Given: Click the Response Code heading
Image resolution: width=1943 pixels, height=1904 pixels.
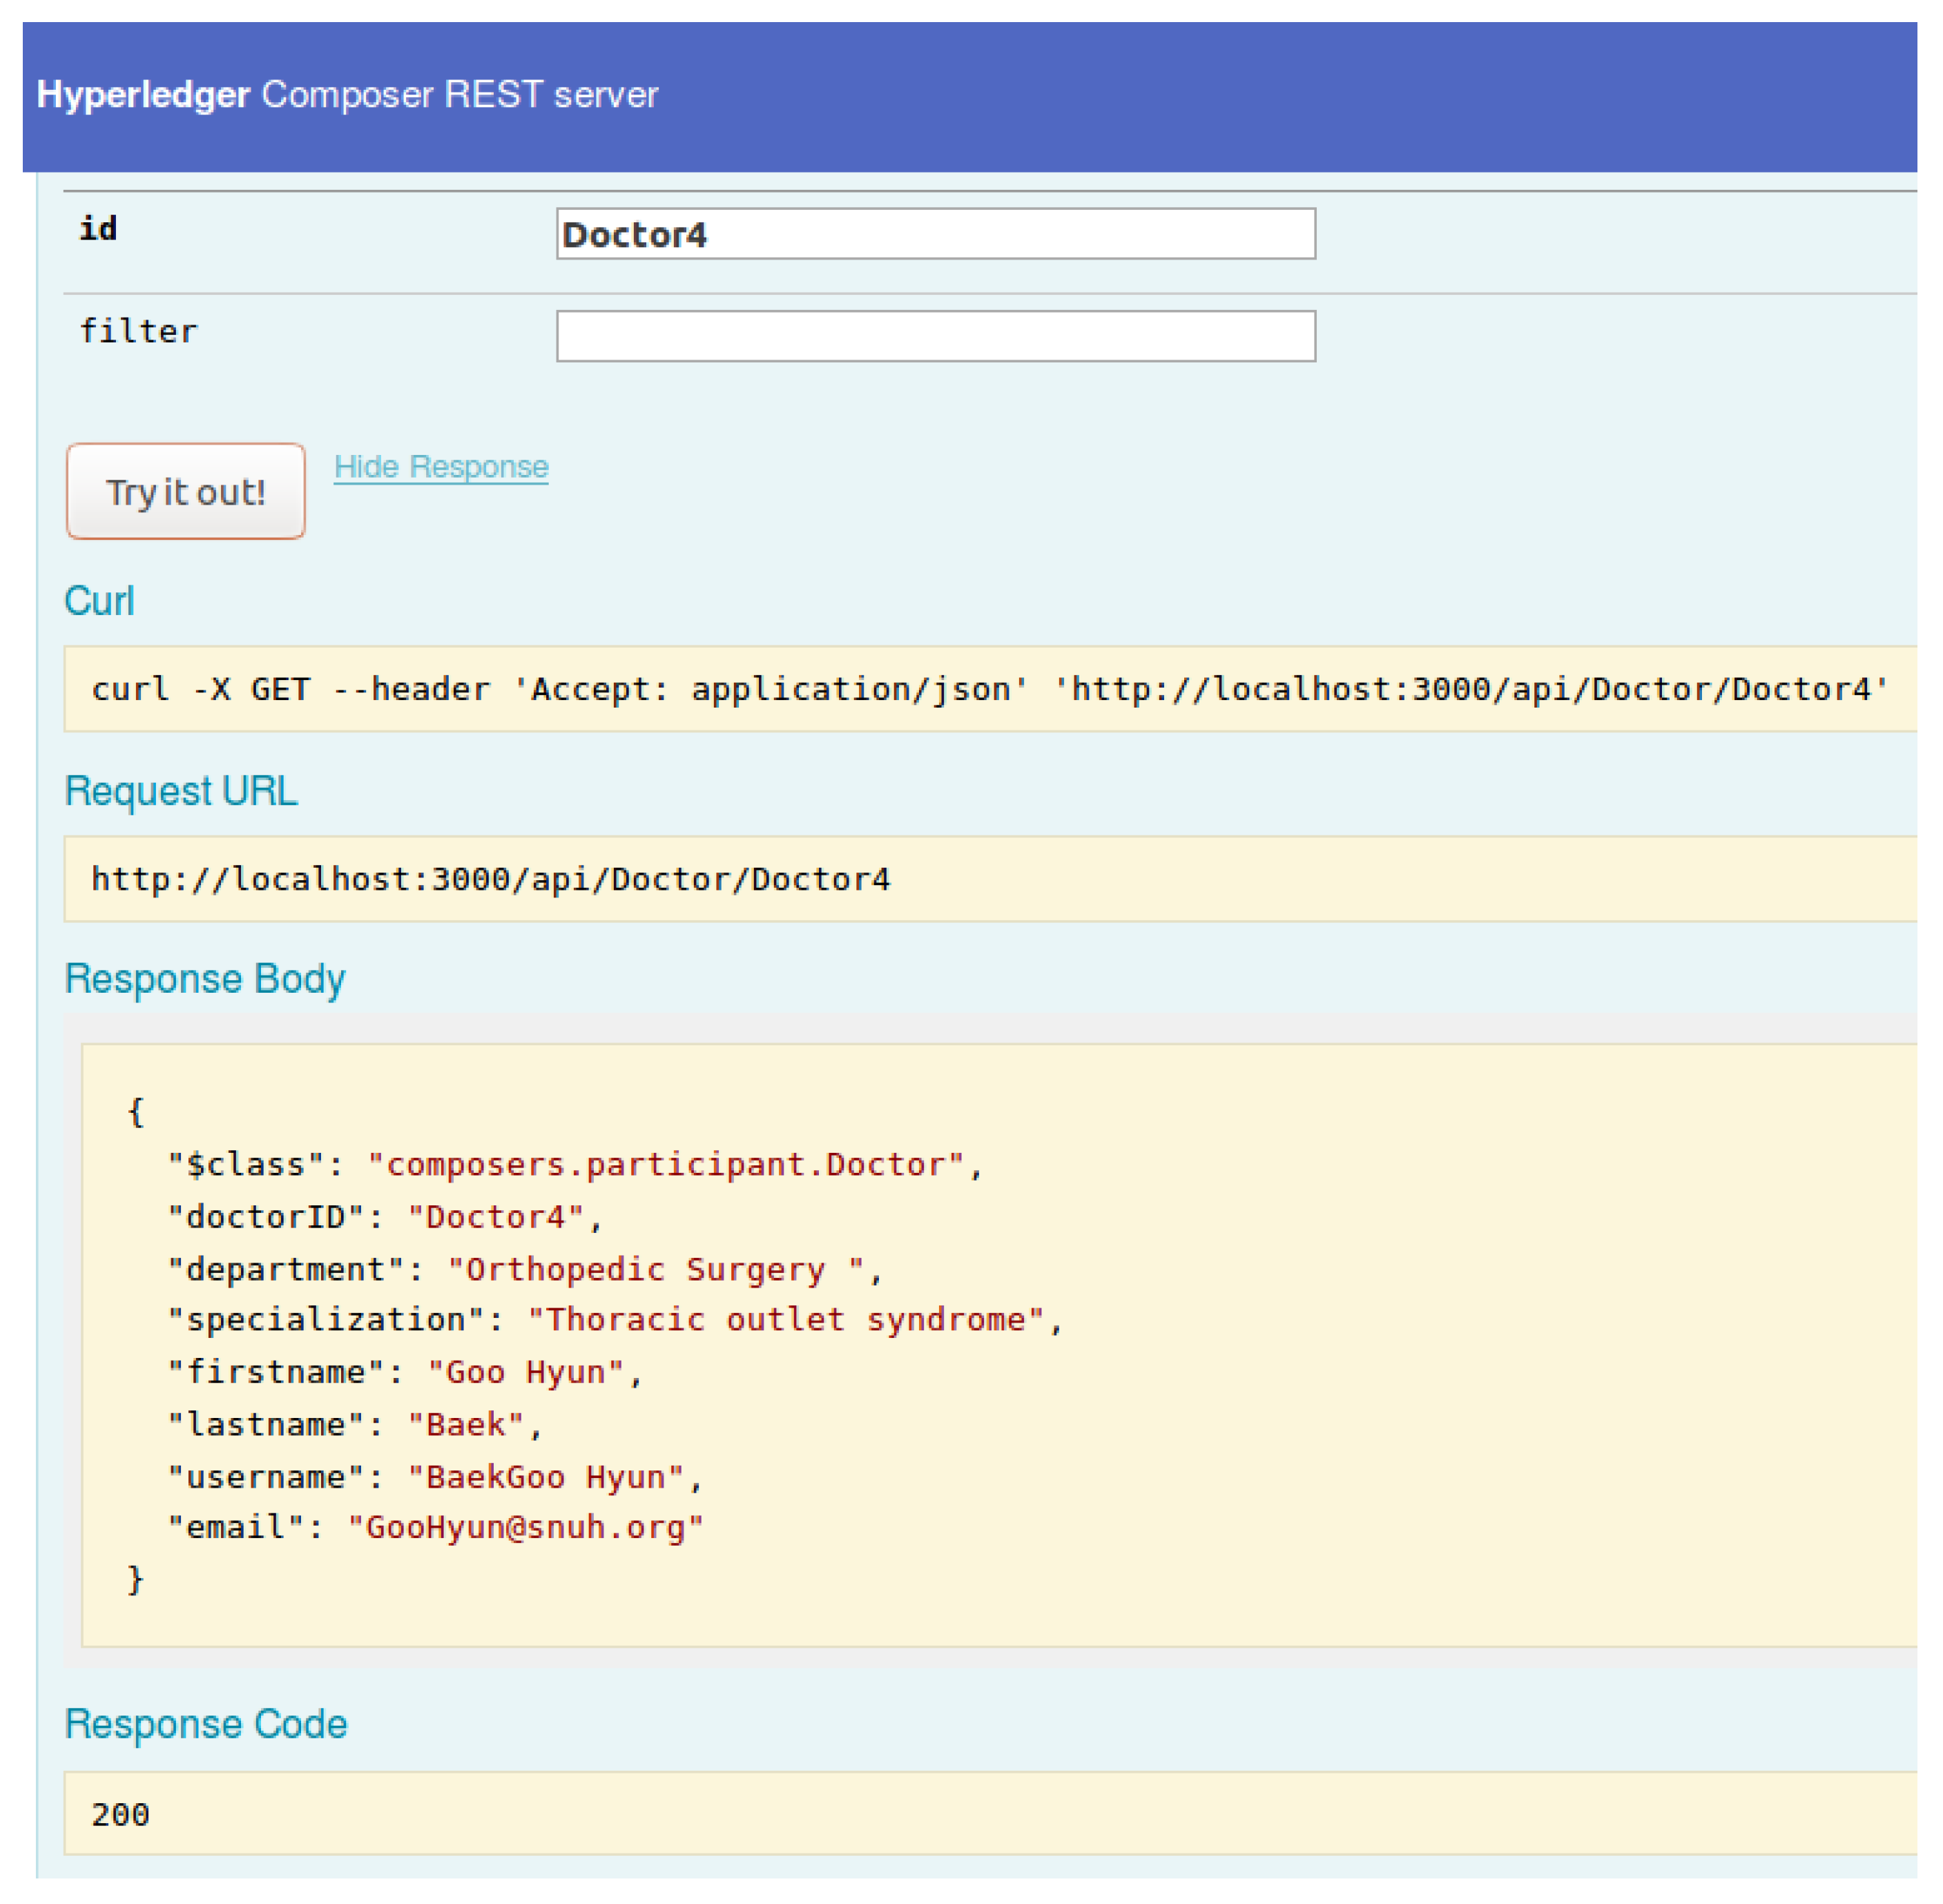Looking at the screenshot, I should (206, 1724).
